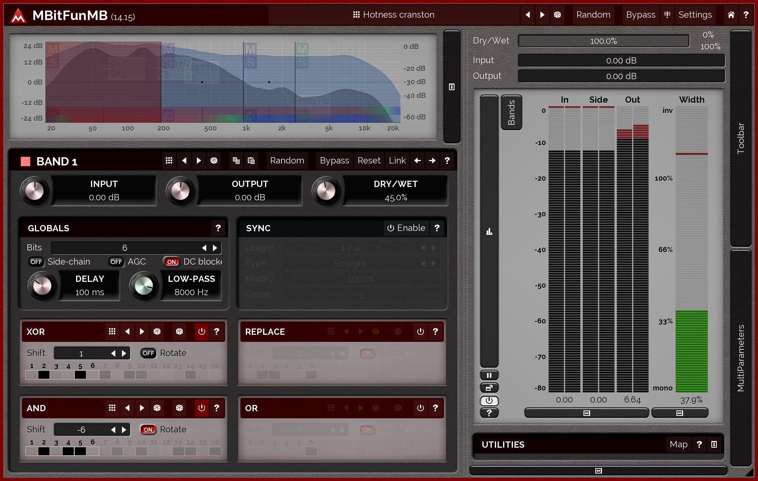
Task: Expand the Utilities panel with its collapse icon
Action: tap(714, 445)
